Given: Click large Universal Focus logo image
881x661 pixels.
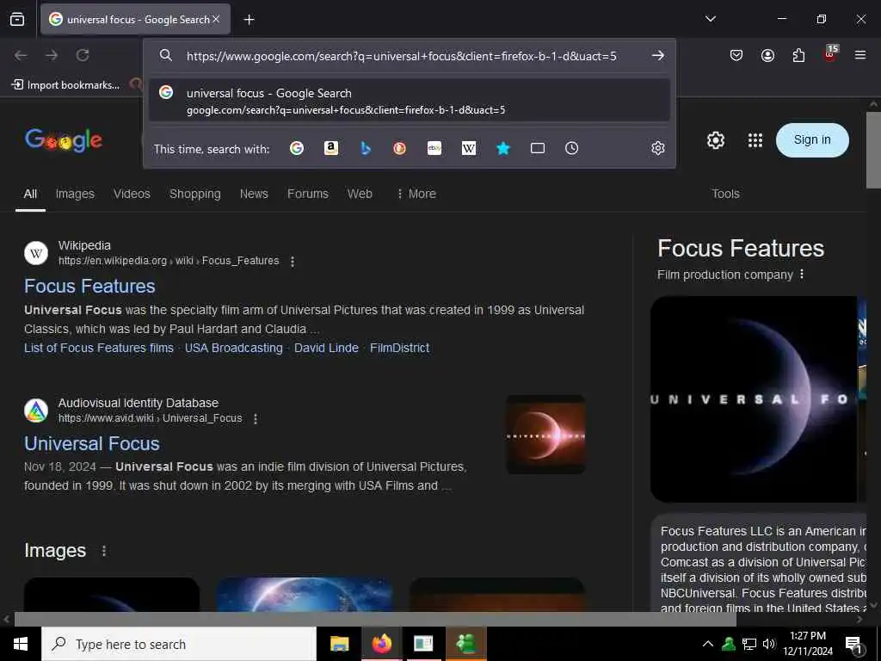Looking at the screenshot, I should 754,399.
